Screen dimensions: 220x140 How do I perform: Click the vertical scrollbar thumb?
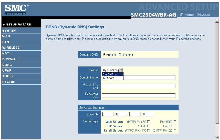click(217, 73)
